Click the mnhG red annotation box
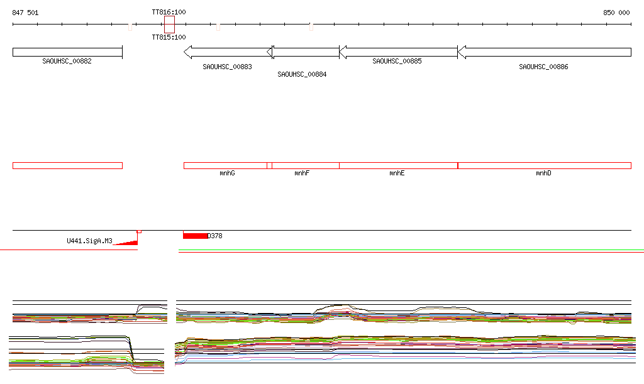 pyautogui.click(x=228, y=166)
